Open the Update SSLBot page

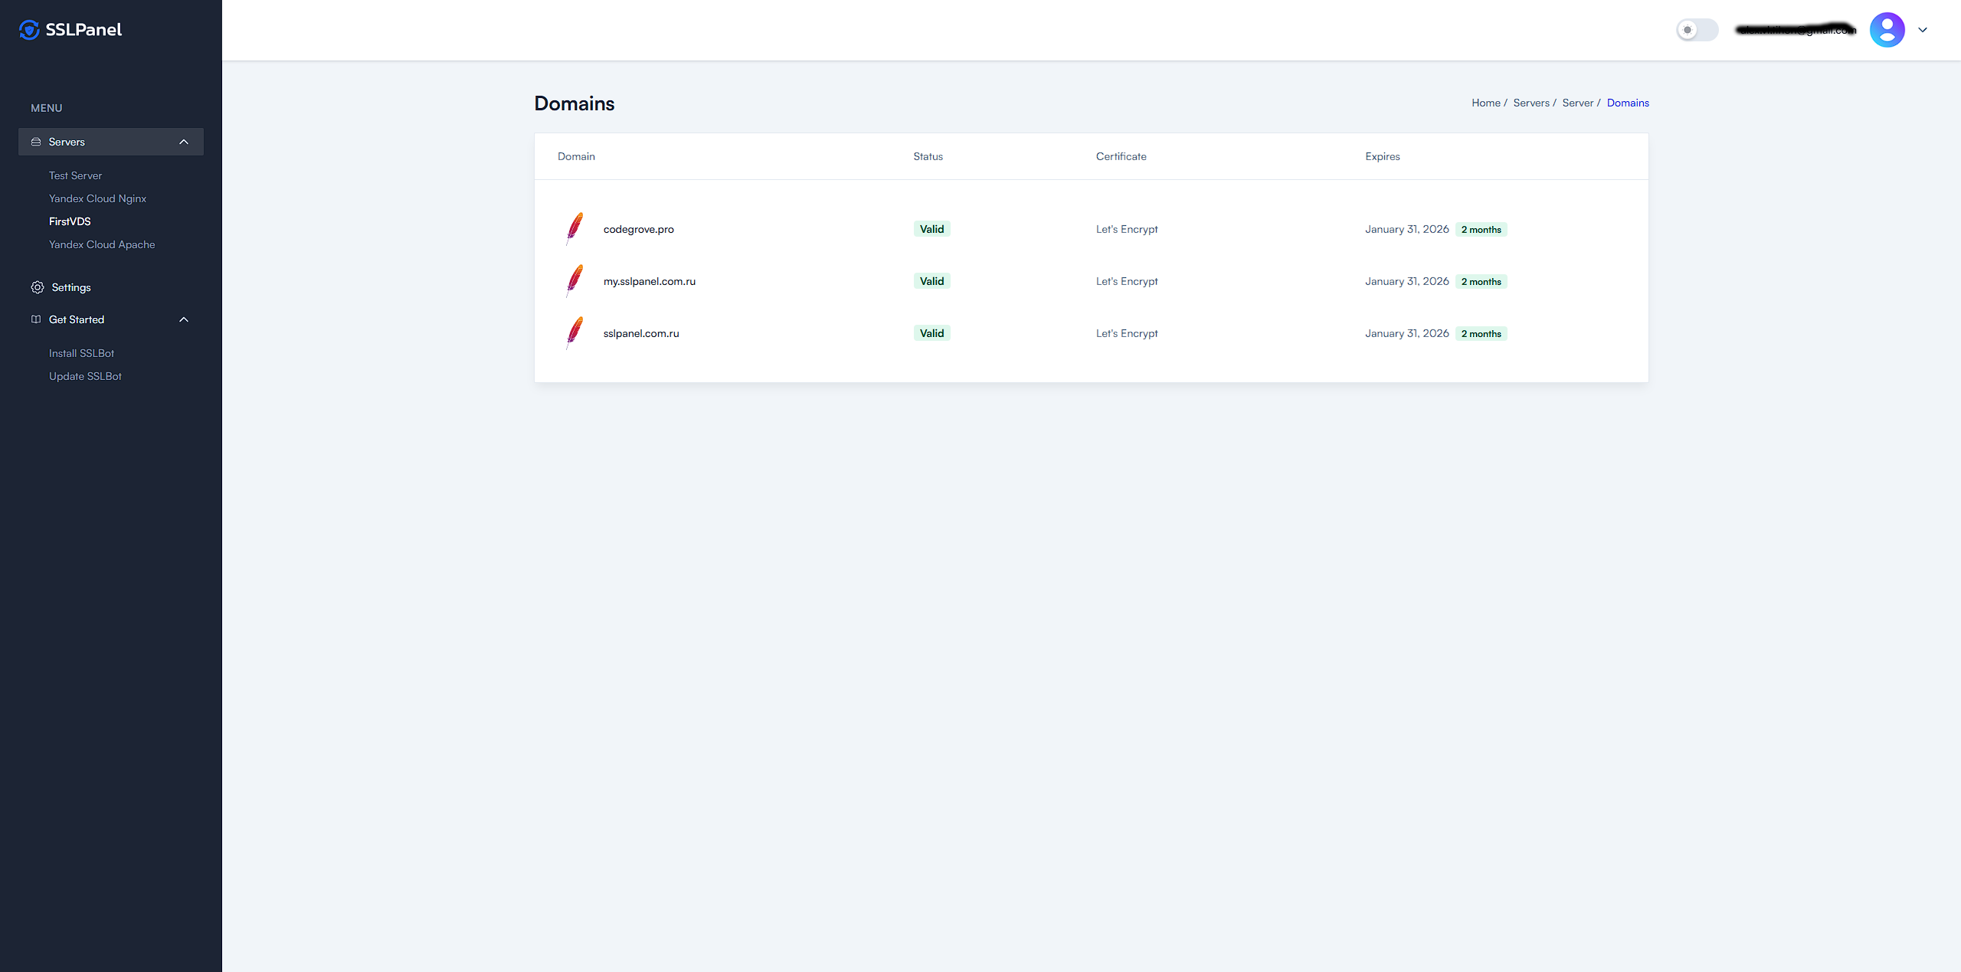(85, 376)
